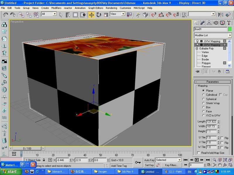
Task: Open Select by Name dialog icon
Action: (x=68, y=15)
